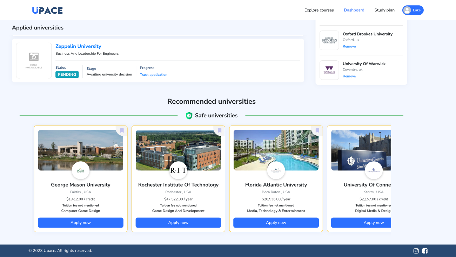Apply now to Florida Atlantic University
This screenshot has width=456, height=257.
(x=276, y=223)
